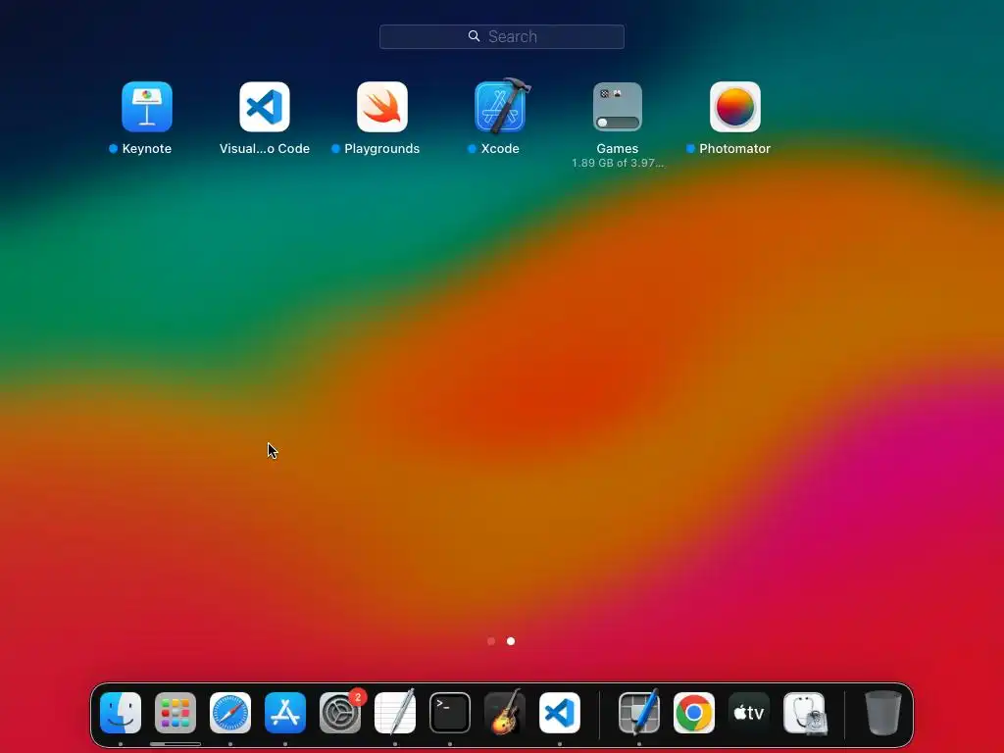Select the second Launchpad page dot
This screenshot has width=1004, height=753.
click(510, 641)
